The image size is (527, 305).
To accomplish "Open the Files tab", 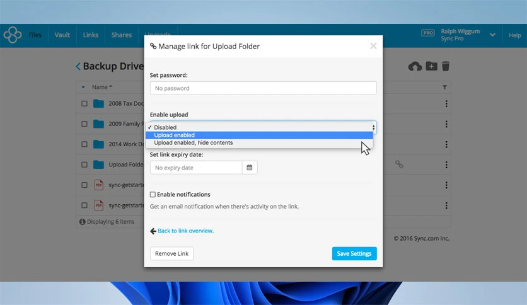I will (35, 35).
